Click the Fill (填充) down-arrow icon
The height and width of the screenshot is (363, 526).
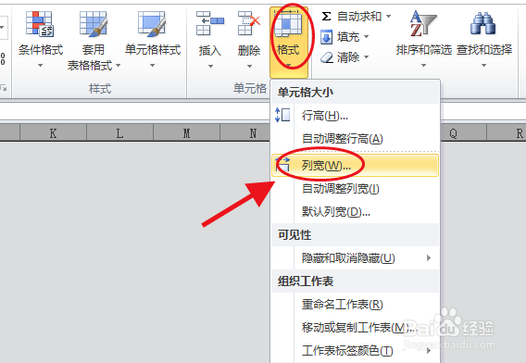coord(326,37)
